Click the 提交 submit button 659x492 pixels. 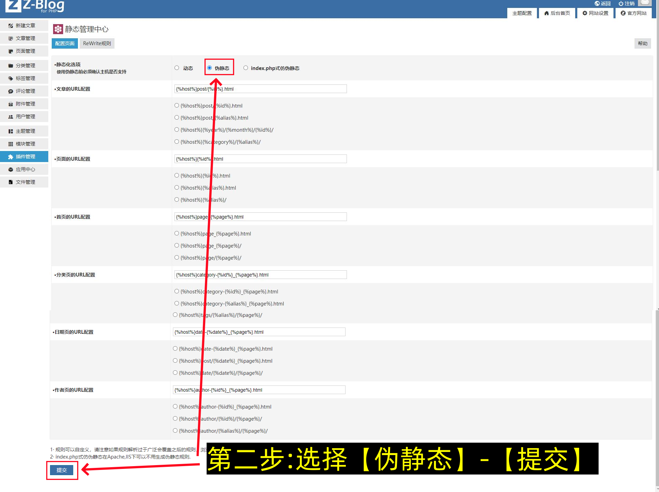click(x=62, y=470)
